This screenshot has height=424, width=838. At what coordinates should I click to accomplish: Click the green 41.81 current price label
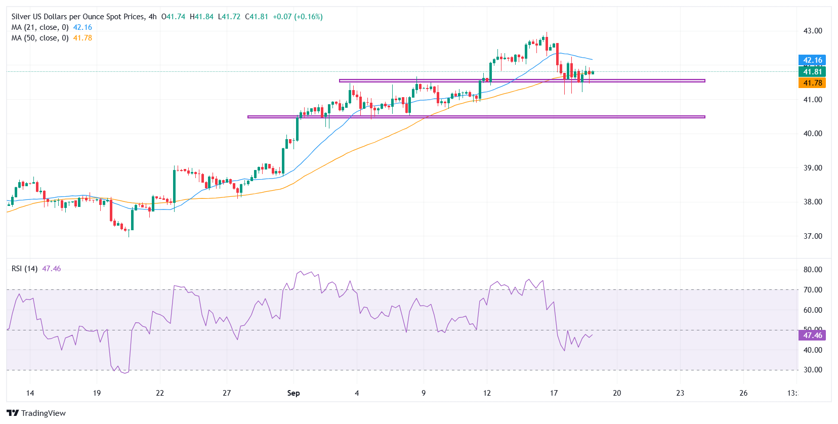(x=812, y=72)
